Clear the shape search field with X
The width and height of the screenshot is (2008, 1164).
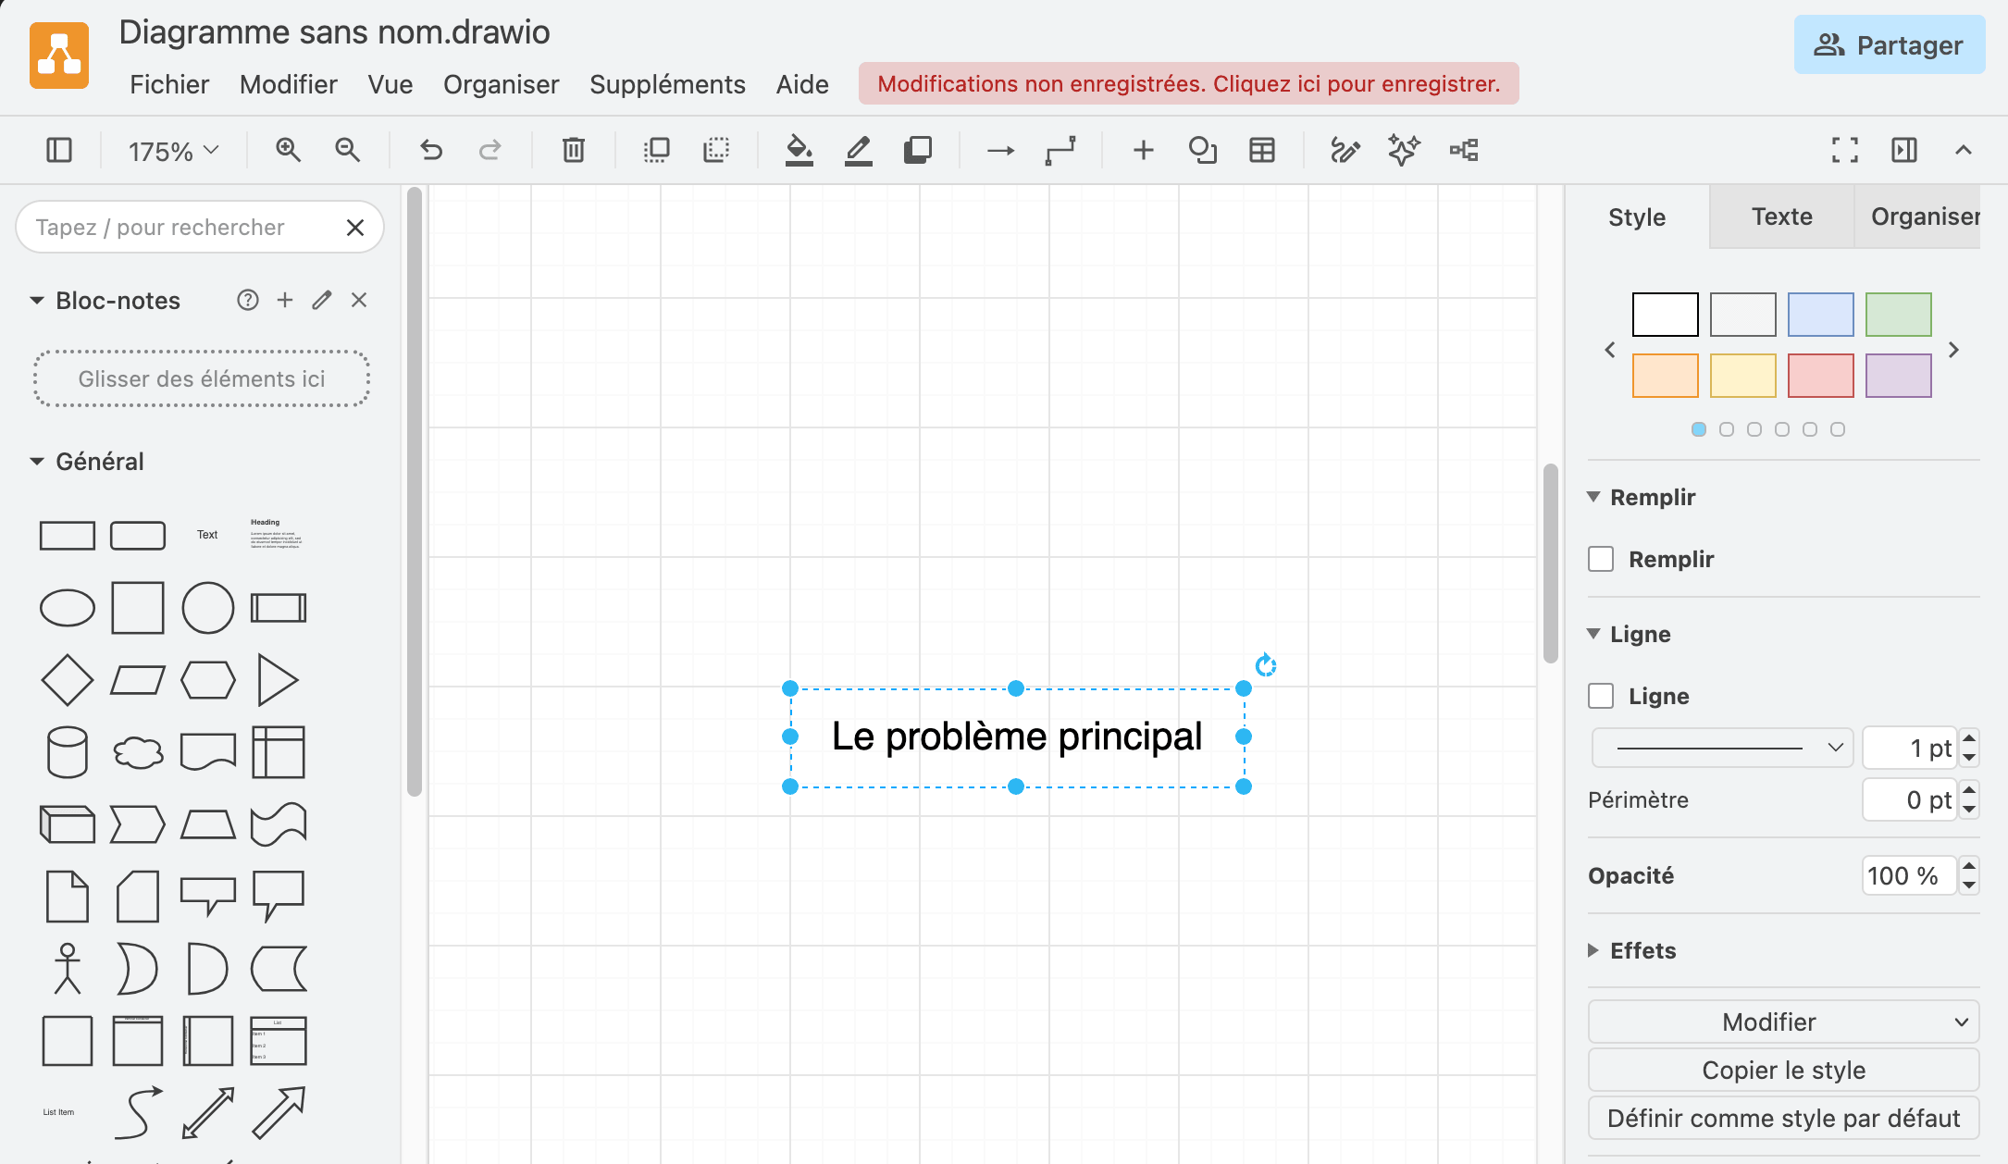(355, 228)
